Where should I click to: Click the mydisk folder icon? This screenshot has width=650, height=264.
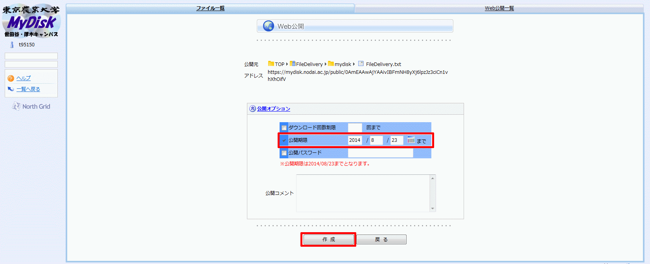coord(331,64)
